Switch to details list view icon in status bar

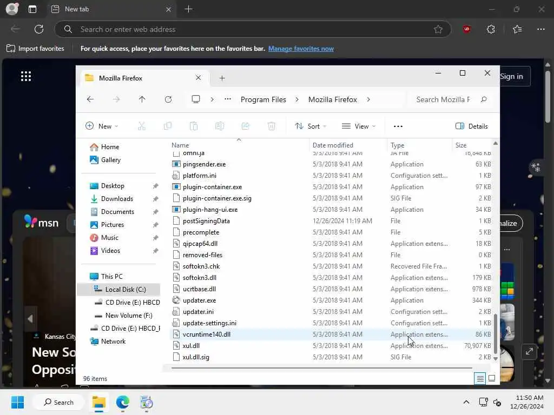coord(480,379)
